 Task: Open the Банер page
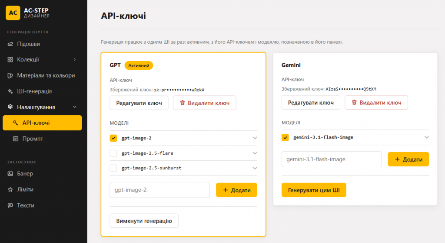coord(42,174)
